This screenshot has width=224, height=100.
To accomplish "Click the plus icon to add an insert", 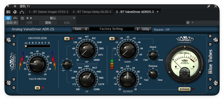I will (x=15, y=6).
